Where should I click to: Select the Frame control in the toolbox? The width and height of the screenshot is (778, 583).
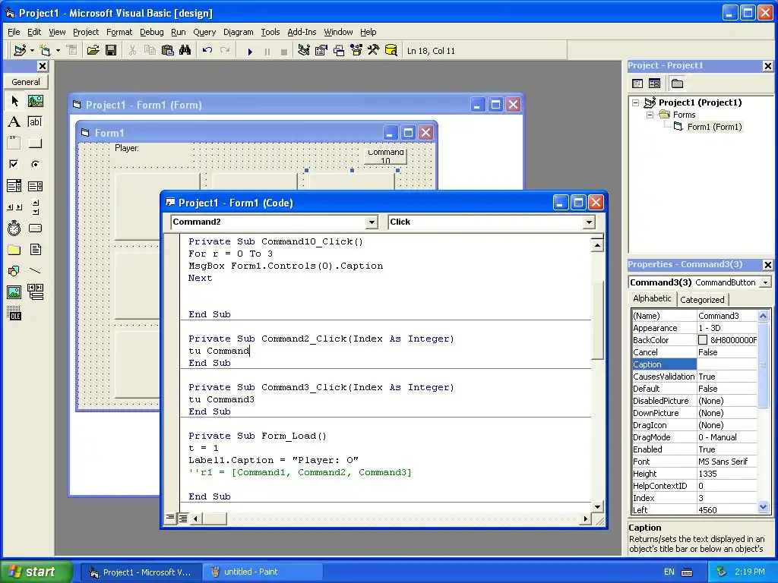pos(14,143)
